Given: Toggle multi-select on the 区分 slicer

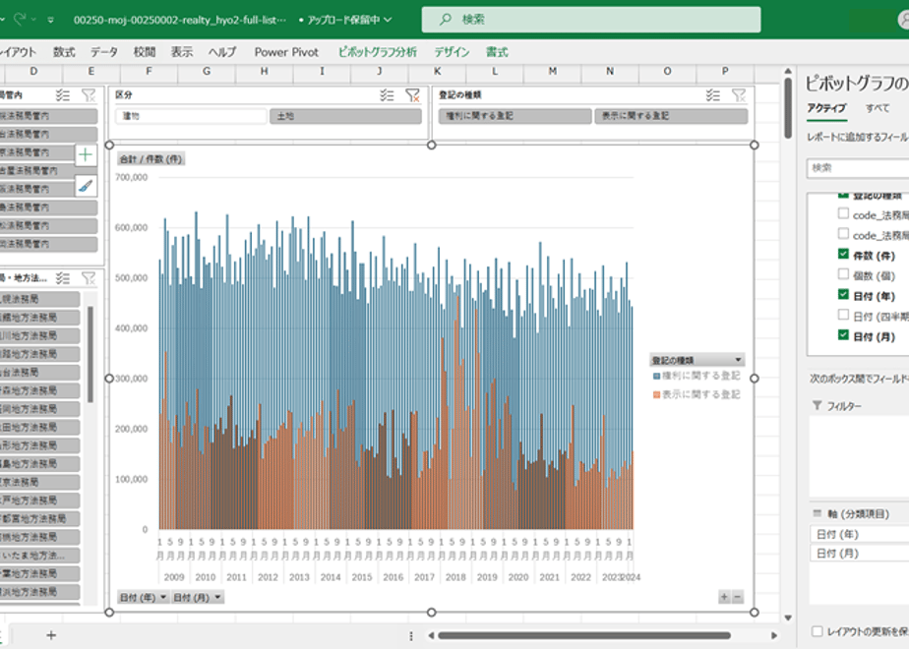Looking at the screenshot, I should [387, 95].
